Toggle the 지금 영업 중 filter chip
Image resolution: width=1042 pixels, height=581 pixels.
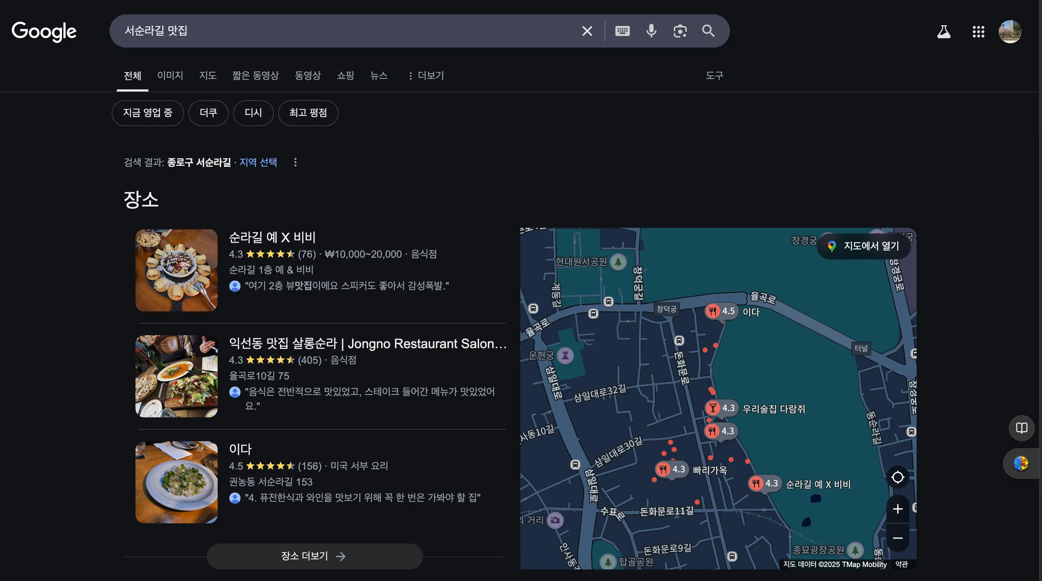[148, 113]
